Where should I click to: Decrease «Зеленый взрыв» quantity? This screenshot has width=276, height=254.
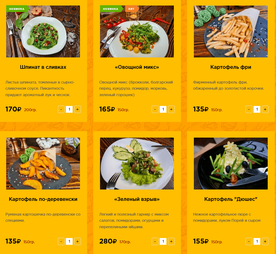(155, 241)
